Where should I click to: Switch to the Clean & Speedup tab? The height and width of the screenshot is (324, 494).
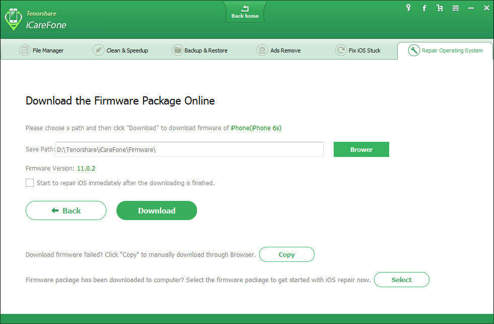click(120, 50)
